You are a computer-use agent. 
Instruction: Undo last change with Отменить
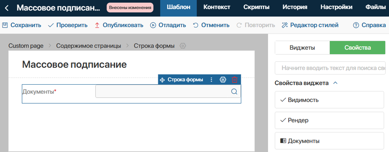pos(211,25)
